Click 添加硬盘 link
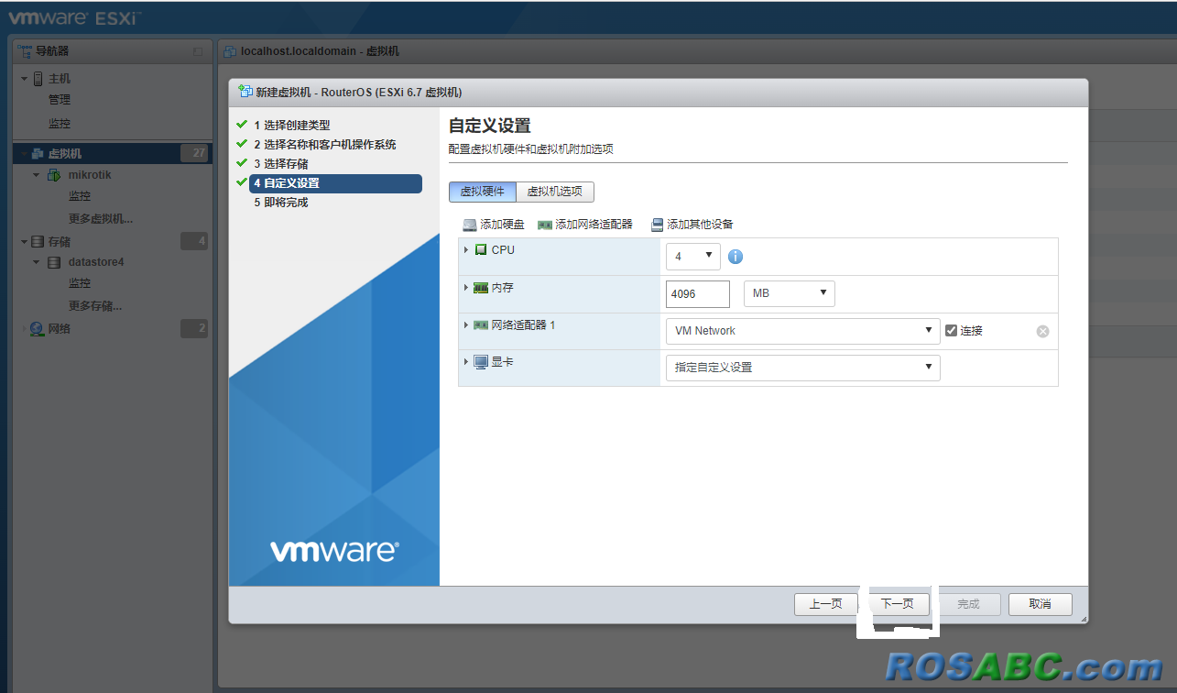1177x693 pixels. coord(502,225)
